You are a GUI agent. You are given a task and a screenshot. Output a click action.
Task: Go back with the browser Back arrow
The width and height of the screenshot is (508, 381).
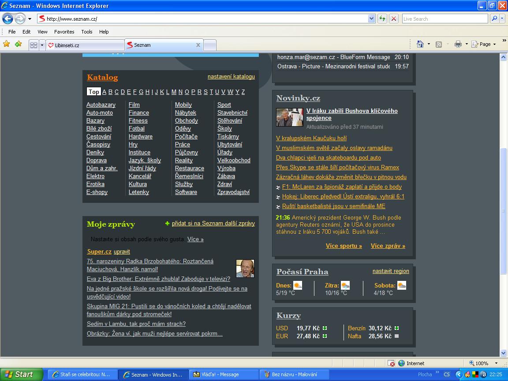click(8, 19)
